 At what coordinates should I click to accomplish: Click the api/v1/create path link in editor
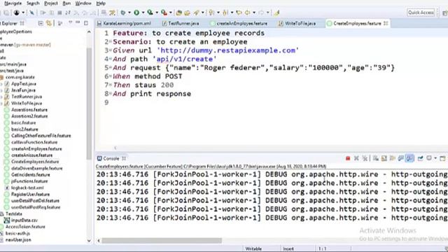click(185, 59)
